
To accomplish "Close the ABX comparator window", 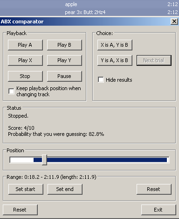I will pyautogui.click(x=174, y=21).
